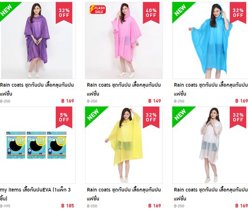Open the white transparent raincoat image
This screenshot has height=209, width=248.
pos(210,145)
